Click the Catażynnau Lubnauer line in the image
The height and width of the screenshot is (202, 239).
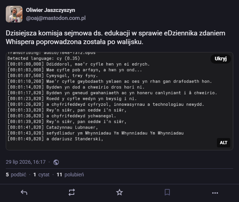coord(53,127)
